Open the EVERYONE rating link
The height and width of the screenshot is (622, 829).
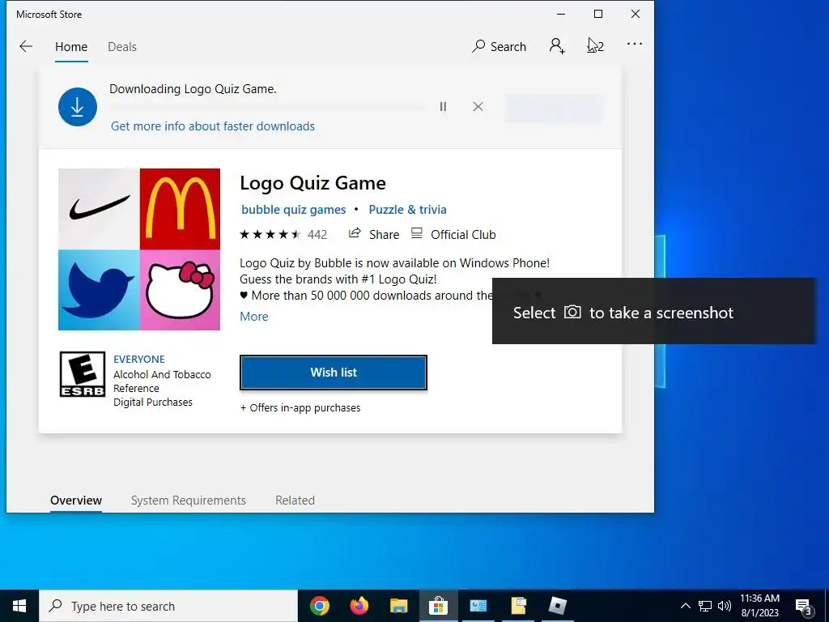[139, 359]
